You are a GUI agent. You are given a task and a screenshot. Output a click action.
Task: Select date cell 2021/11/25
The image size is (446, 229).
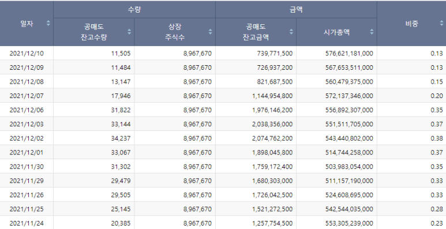tap(27, 209)
